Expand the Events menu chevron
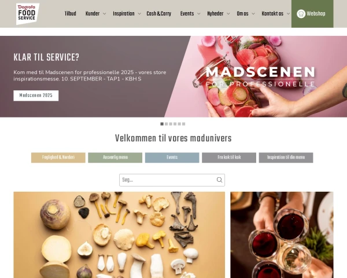 point(199,14)
